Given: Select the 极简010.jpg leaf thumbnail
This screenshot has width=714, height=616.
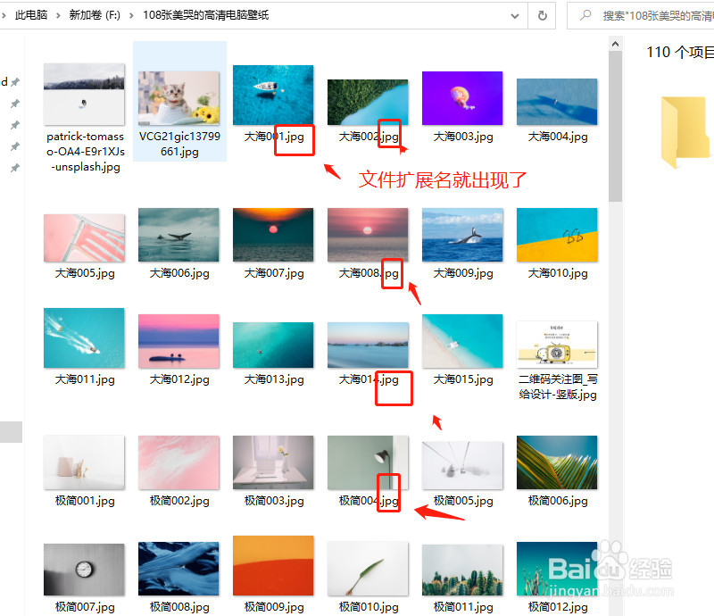Looking at the screenshot, I should pos(368,569).
